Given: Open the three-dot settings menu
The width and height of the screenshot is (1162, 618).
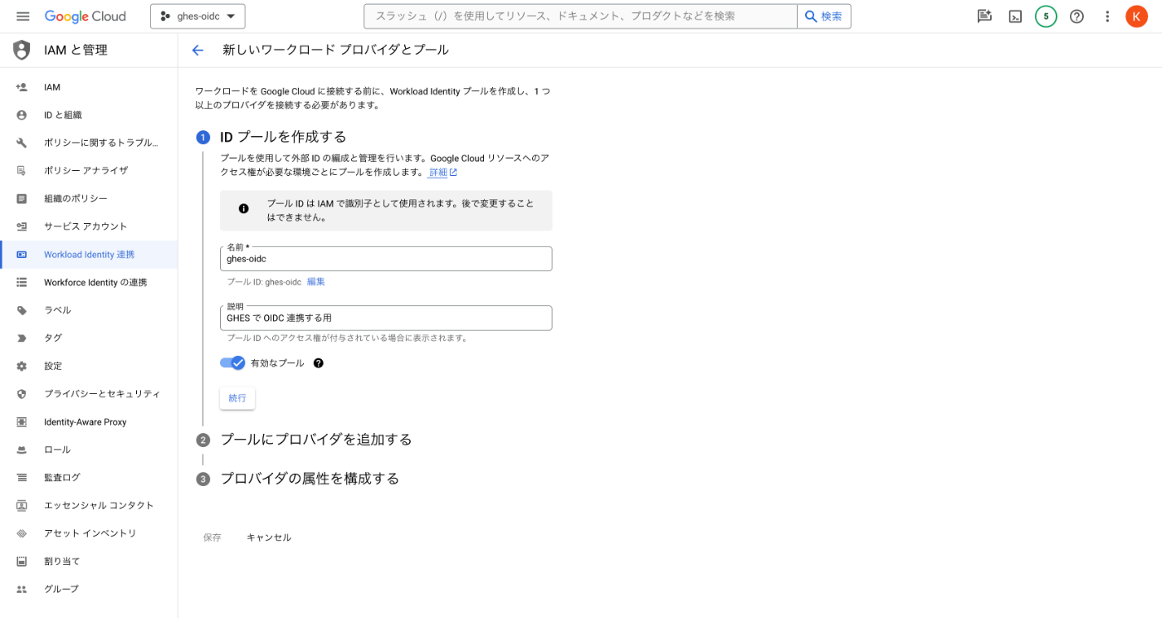Looking at the screenshot, I should (1107, 17).
